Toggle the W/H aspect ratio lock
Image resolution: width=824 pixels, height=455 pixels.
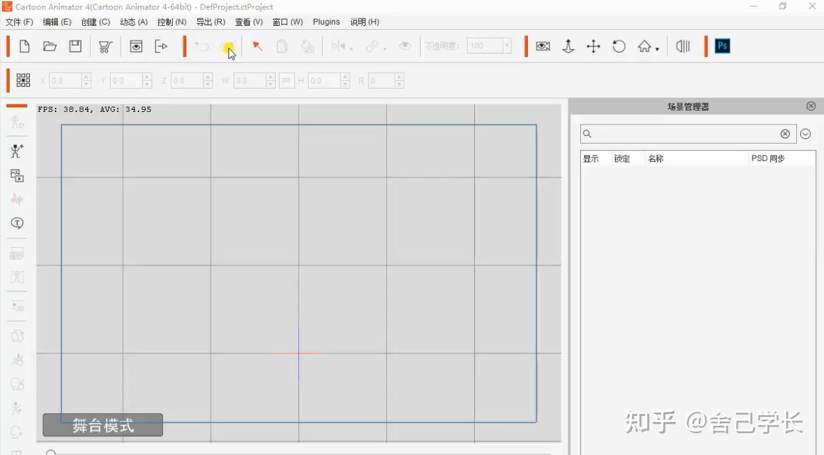pyautogui.click(x=286, y=81)
